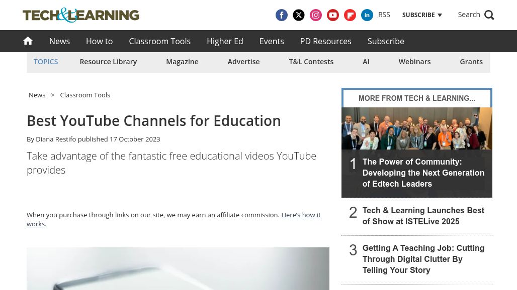This screenshot has height=290, width=517.
Task: Expand the SUBSCRIBE dropdown in header
Action: point(422,15)
